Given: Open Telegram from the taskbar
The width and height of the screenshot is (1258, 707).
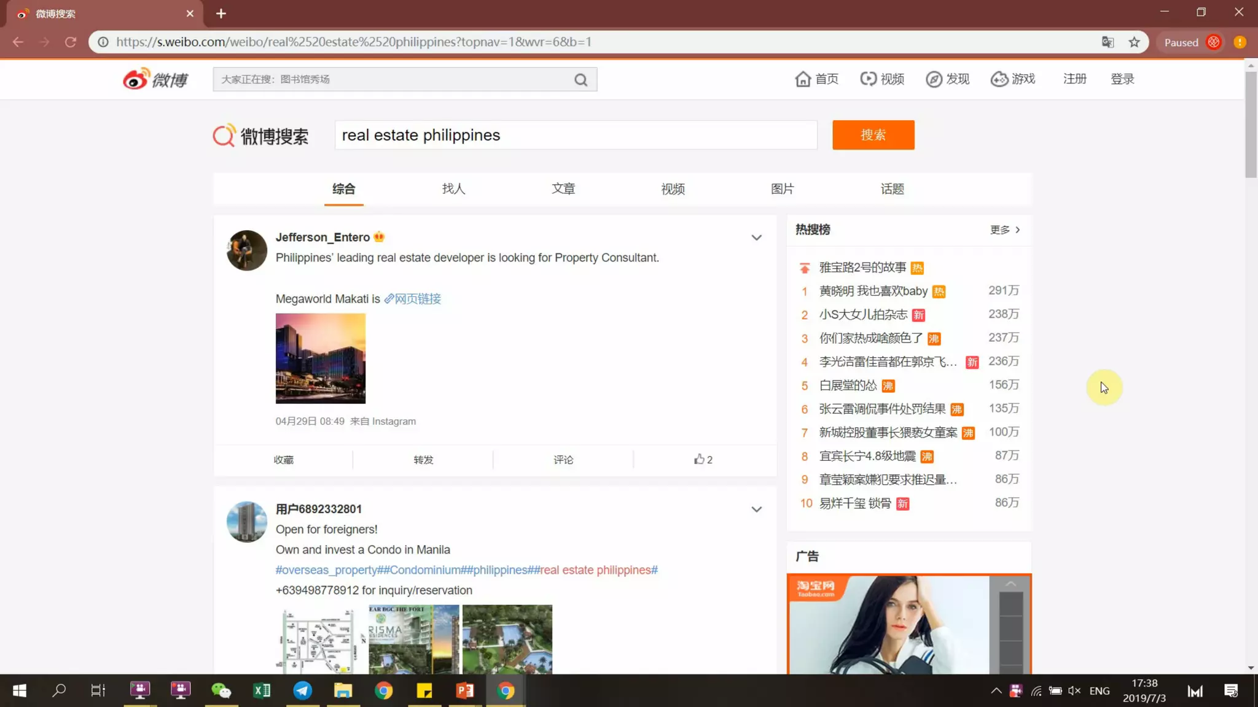Looking at the screenshot, I should click(x=302, y=691).
